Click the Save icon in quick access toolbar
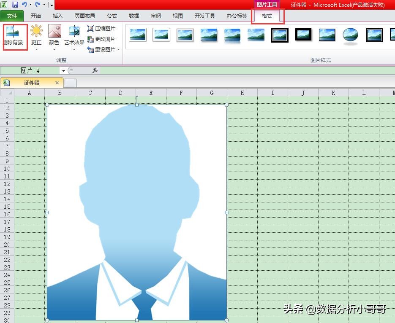The width and height of the screenshot is (395, 323). (x=14, y=4)
